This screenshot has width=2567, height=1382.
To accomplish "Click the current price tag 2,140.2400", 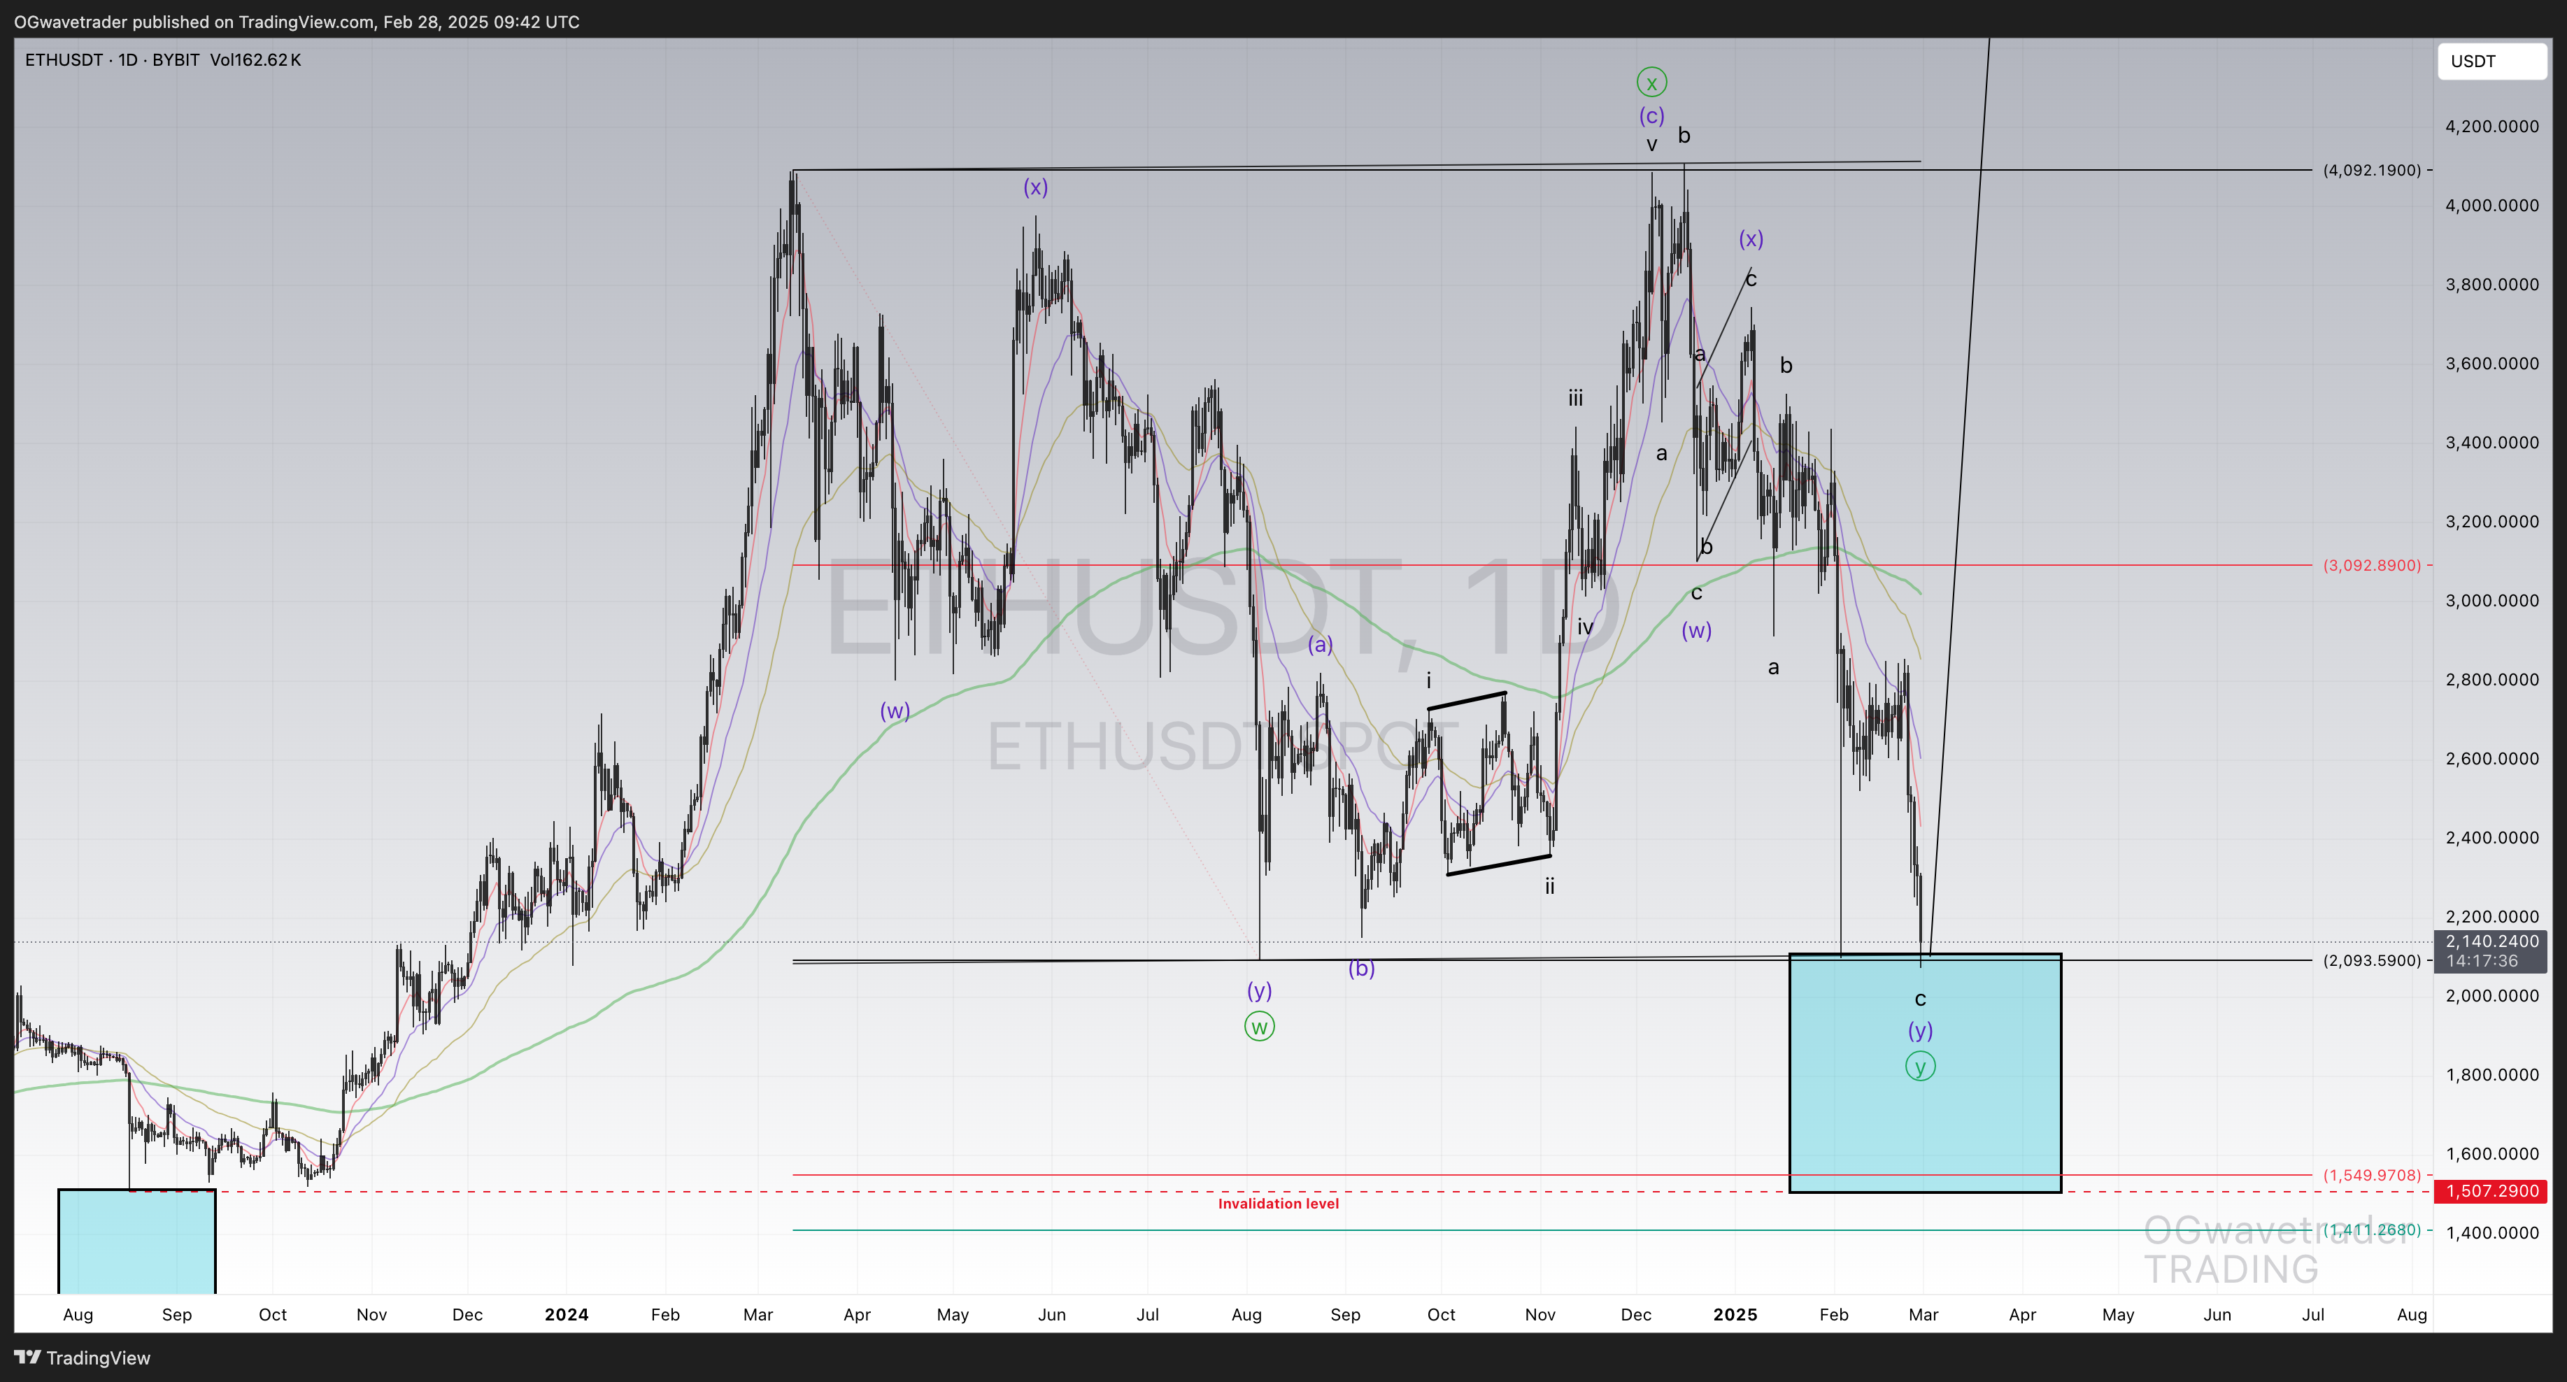I will click(2490, 941).
